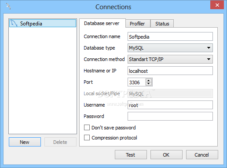
Task: Dismiss dialog with the Cancel button
Action: [202, 155]
